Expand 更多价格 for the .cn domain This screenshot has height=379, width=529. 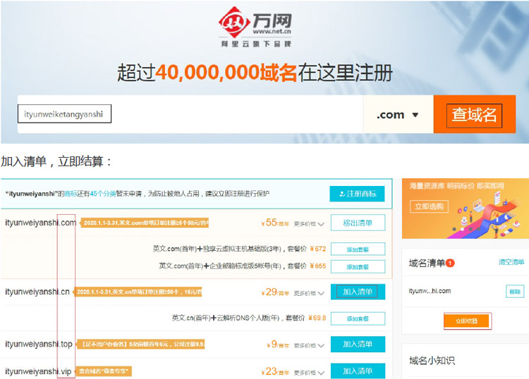(x=309, y=293)
